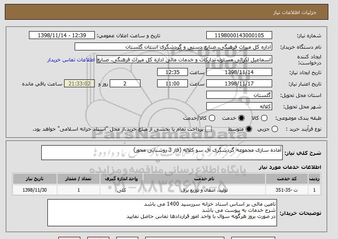Click the remaining time countdown 21:33:02
The image size is (338, 239).
point(79,84)
